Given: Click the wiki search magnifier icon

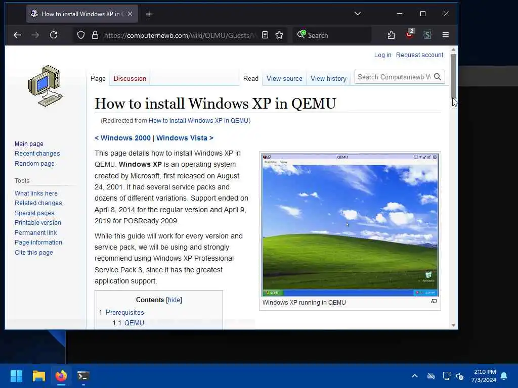Looking at the screenshot, I should pos(438,77).
